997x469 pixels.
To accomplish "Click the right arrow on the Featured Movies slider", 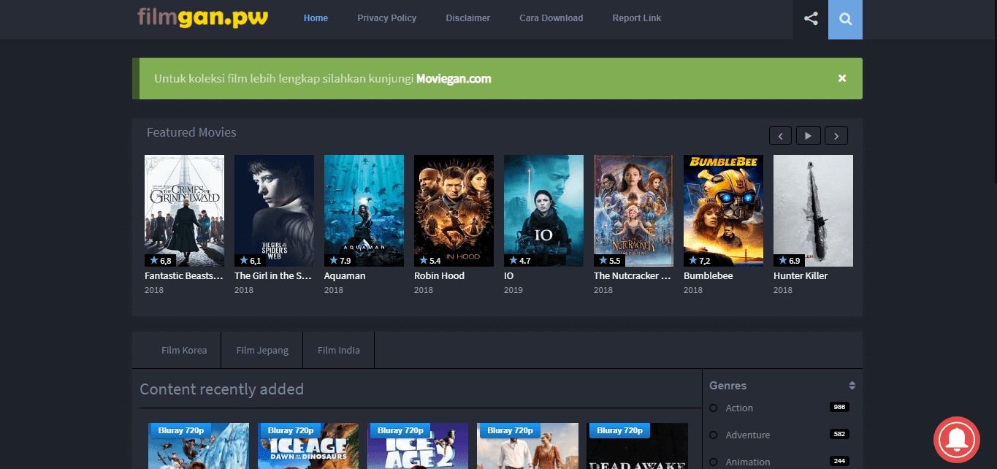I will point(836,135).
